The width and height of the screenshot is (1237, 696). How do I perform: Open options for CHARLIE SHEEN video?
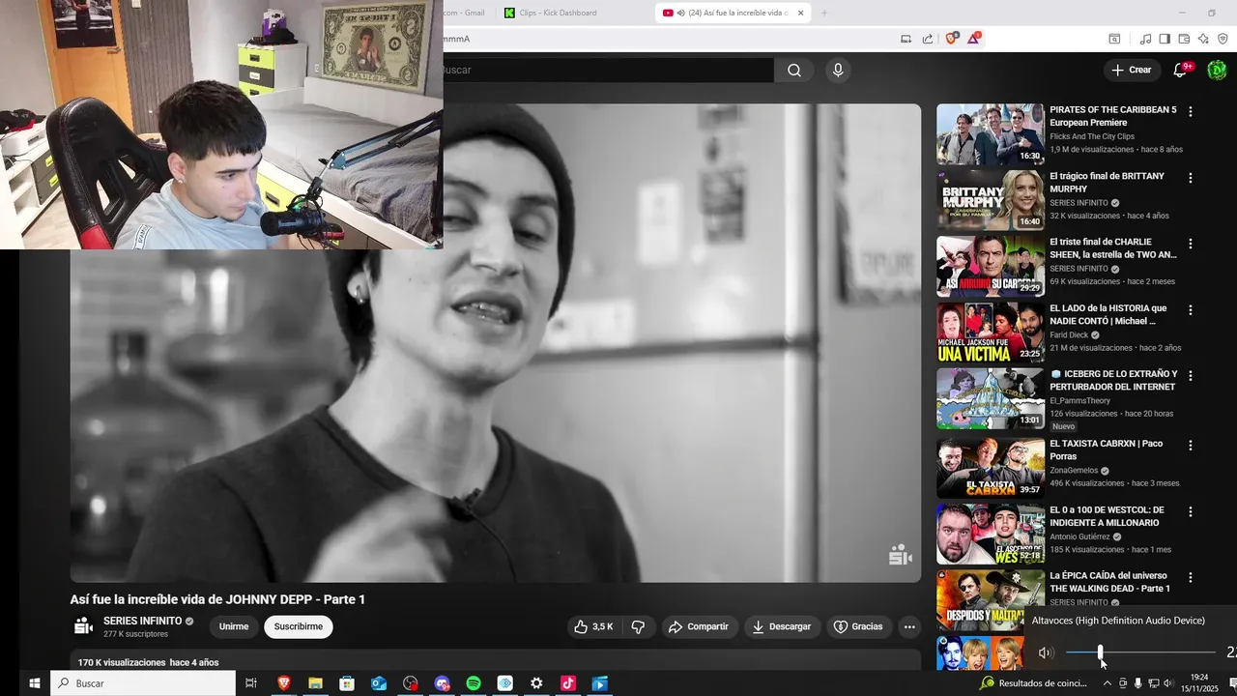click(1191, 244)
